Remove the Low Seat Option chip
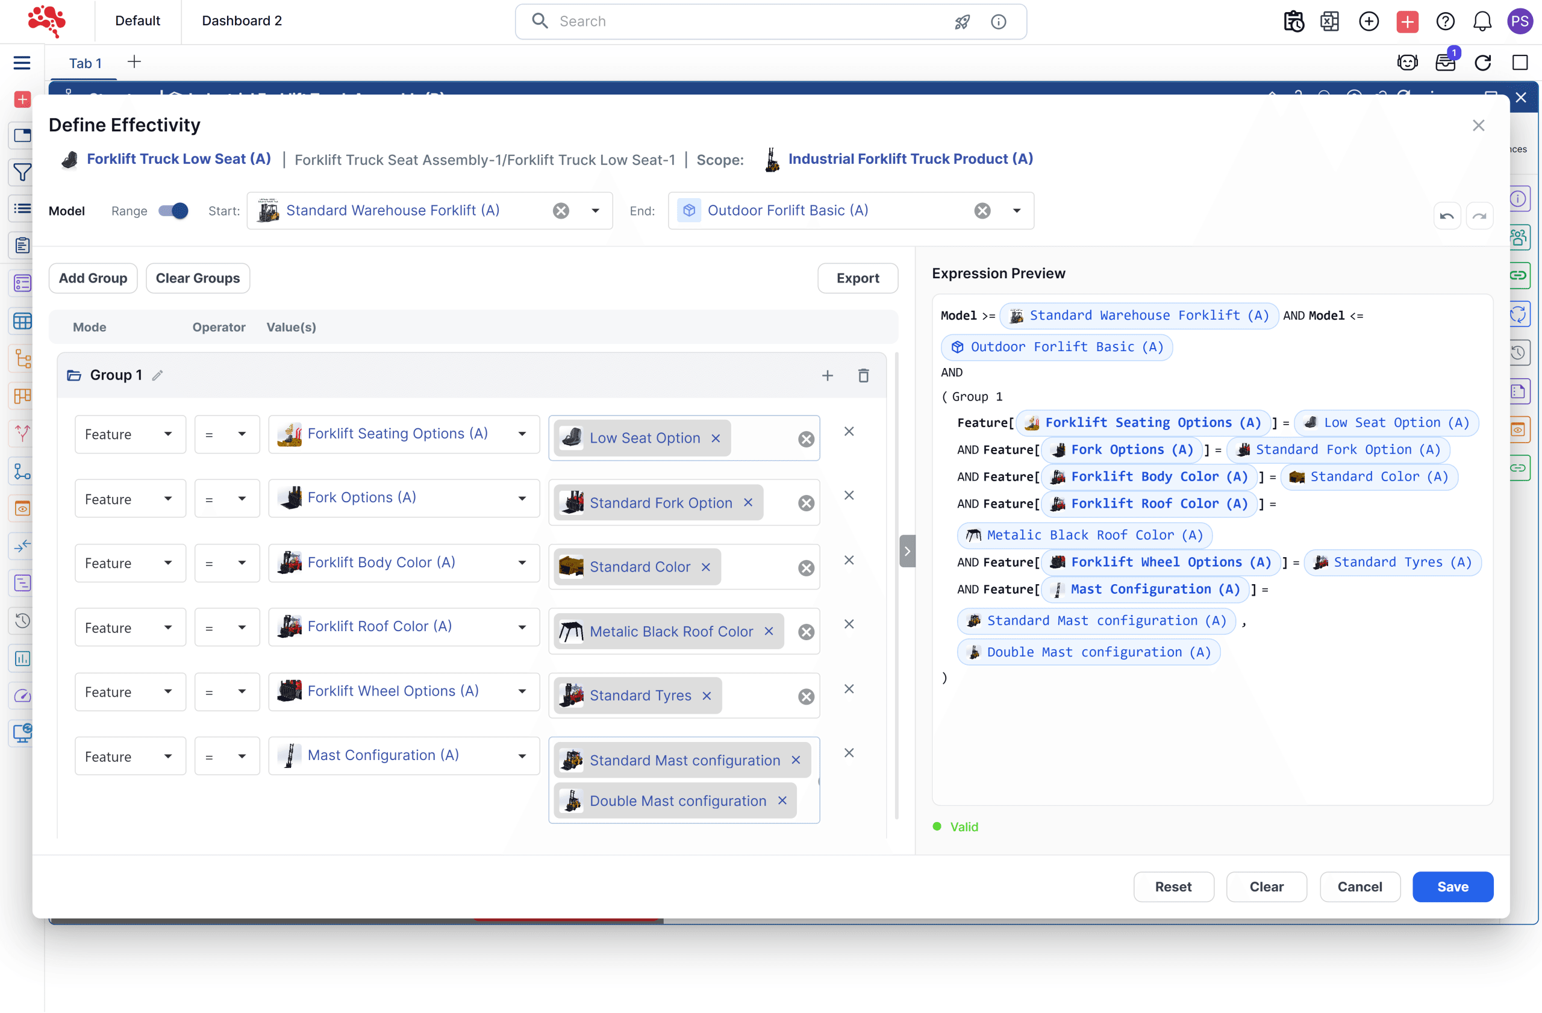 (x=715, y=438)
